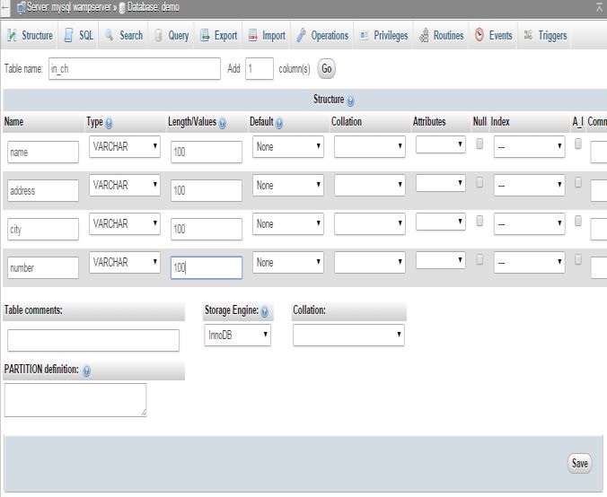Image resolution: width=607 pixels, height=497 pixels.
Task: Click the back arrow at top left
Action: click(4, 8)
